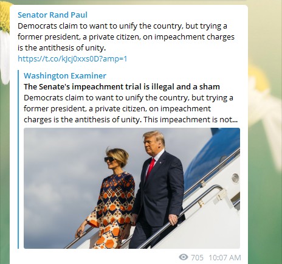Click the sunglasses in the preview photo
Image resolution: width=282 pixels, height=264 pixels.
pyautogui.click(x=109, y=159)
